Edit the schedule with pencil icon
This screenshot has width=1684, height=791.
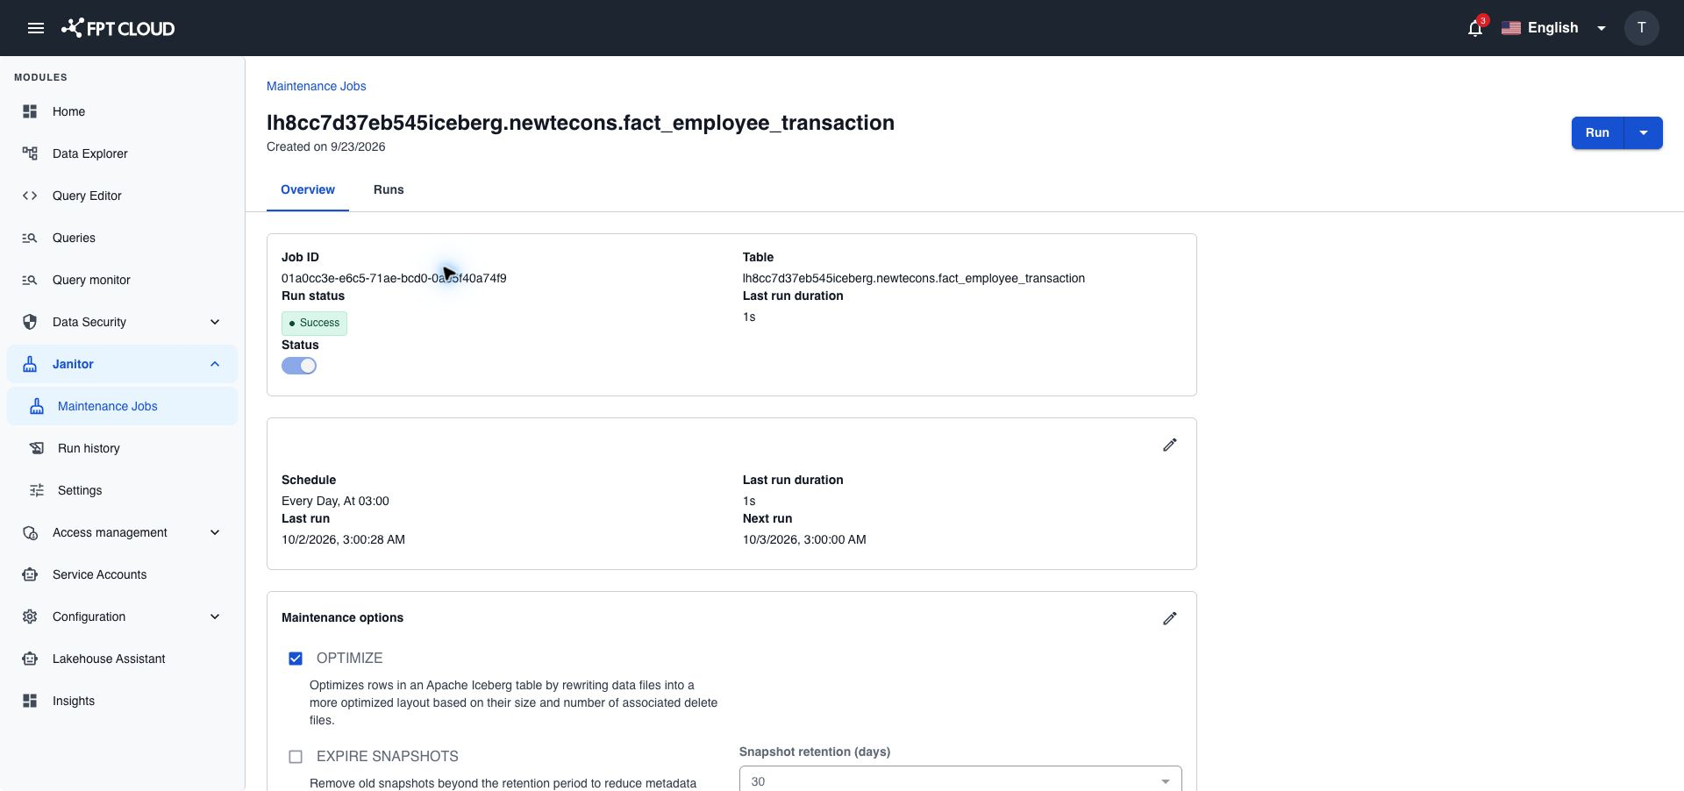(x=1170, y=445)
